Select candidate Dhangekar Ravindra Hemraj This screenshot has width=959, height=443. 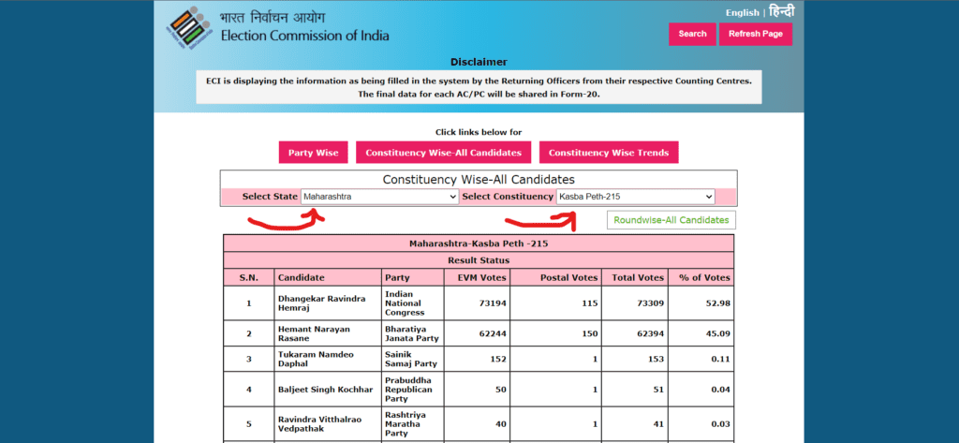coord(322,303)
